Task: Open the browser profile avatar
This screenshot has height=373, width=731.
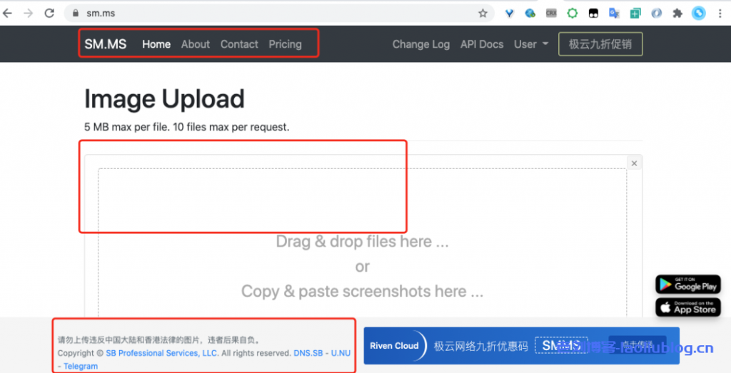Action: point(698,14)
